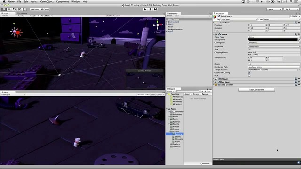This screenshot has height=169, width=301.
Task: Collapse the Transform component
Action: tap(214, 23)
